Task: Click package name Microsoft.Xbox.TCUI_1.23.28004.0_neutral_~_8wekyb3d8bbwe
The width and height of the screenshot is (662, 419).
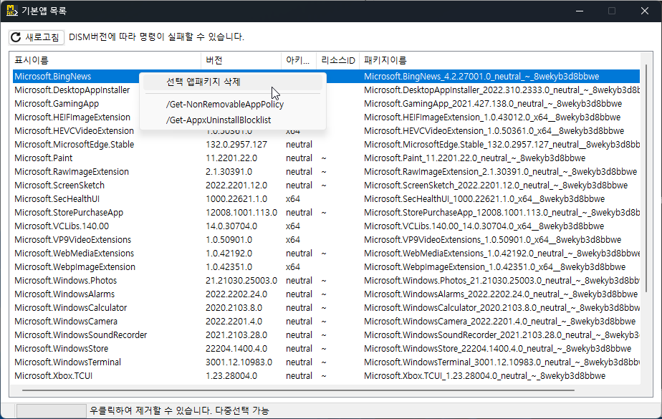Action: 484,375
